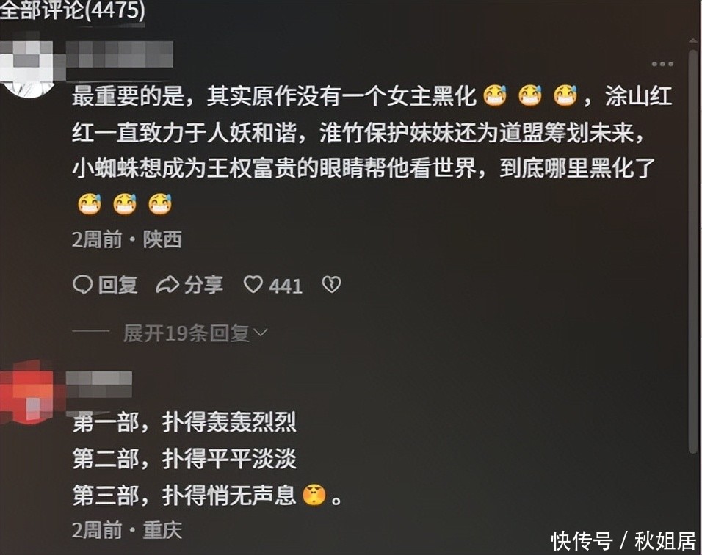This screenshot has height=555, width=702.
Task: Click the share arrow icon
Action: tap(167, 285)
